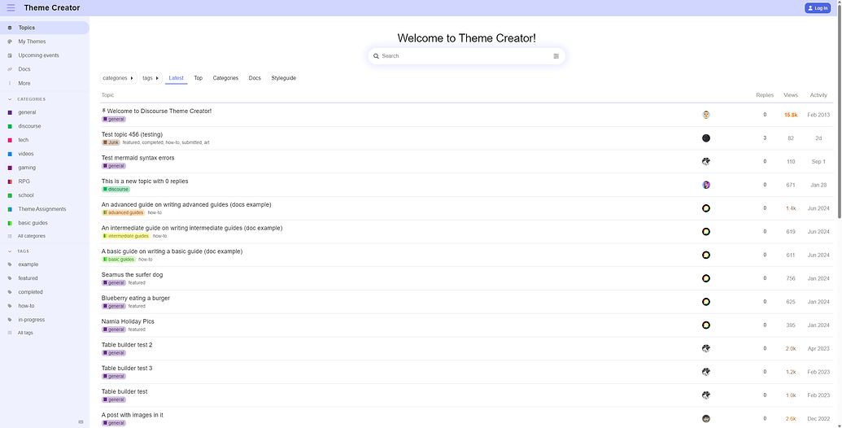Toggle the hamburger sidebar menu icon
Screen dimensions: 842x428
click(x=11, y=8)
